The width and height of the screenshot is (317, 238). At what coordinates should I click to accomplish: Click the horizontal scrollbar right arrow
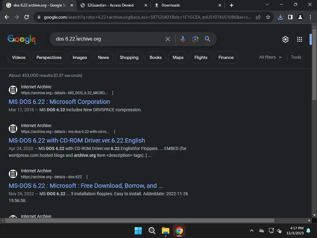point(309,220)
